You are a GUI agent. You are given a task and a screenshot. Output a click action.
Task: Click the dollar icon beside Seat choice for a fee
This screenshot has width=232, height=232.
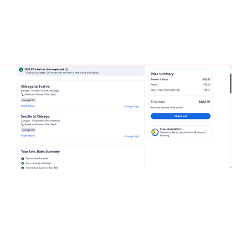[23, 158]
